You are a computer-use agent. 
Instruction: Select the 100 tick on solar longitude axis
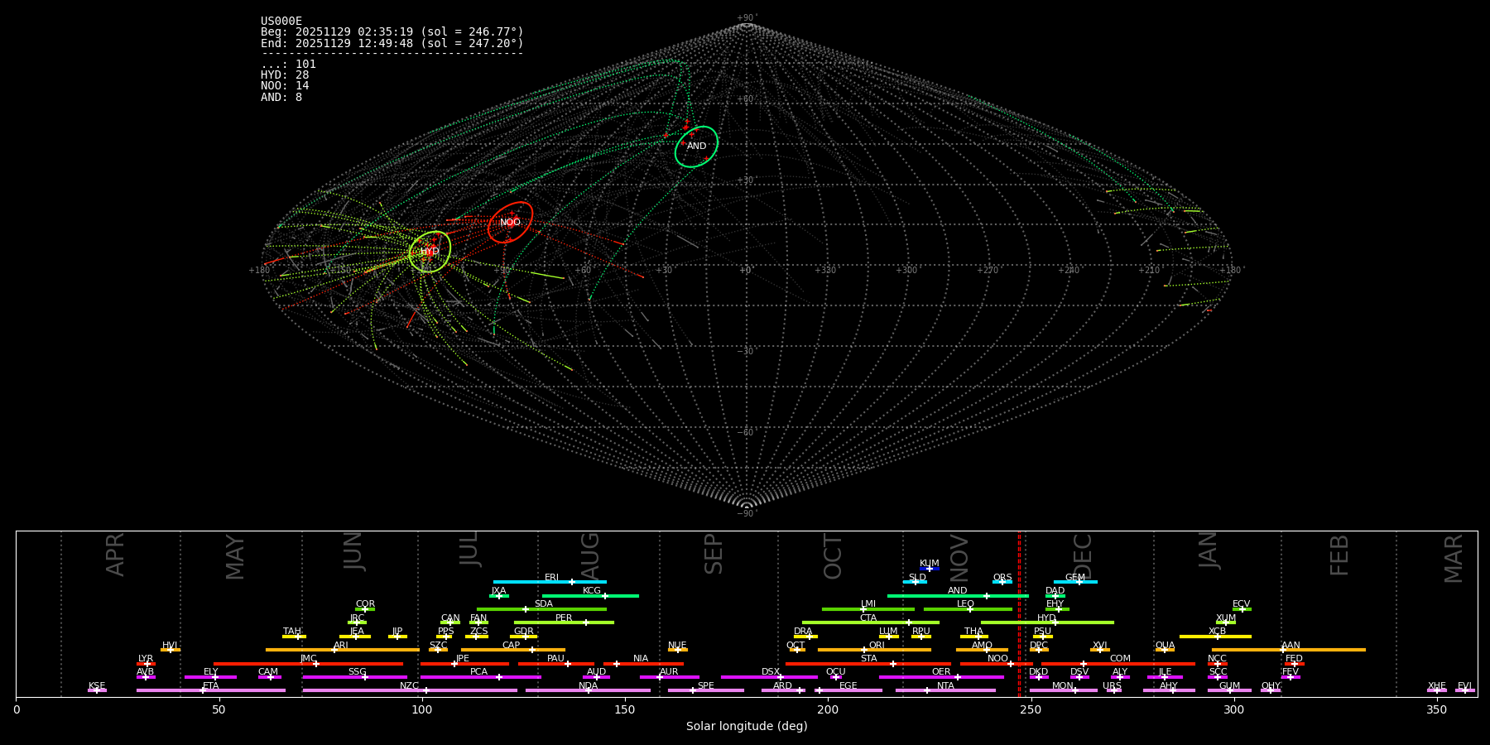coord(421,709)
